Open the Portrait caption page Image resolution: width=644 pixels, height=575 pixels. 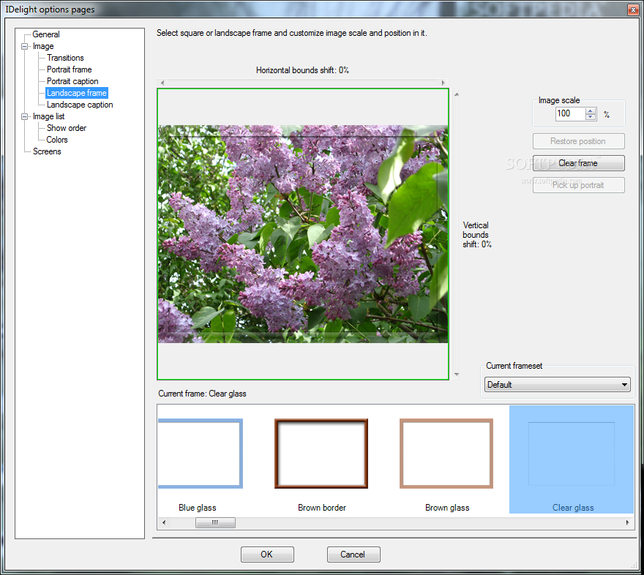point(72,81)
